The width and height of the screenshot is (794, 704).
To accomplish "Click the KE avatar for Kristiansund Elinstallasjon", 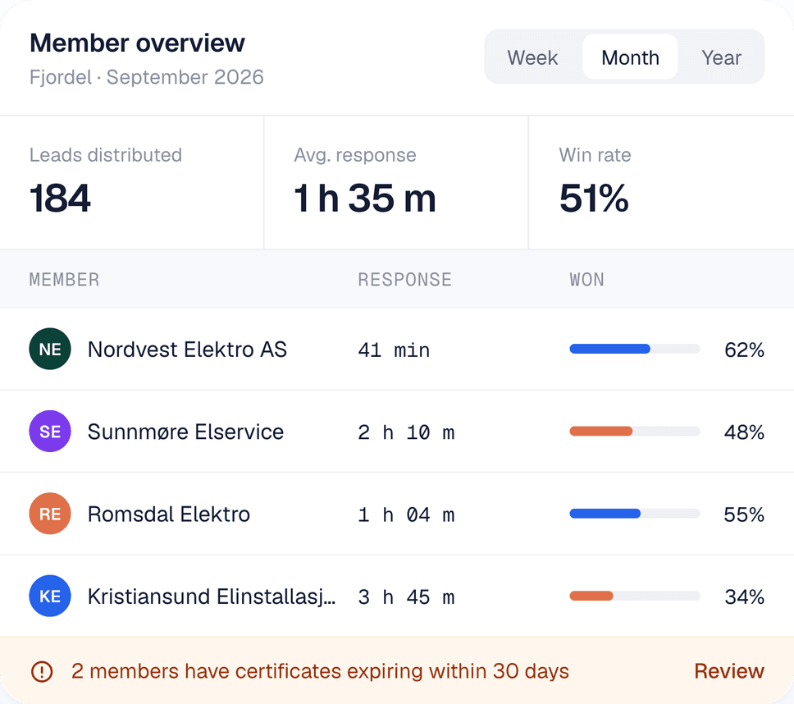I will point(49,597).
